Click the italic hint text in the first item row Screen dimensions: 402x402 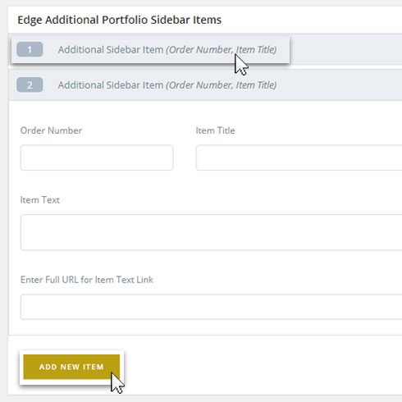(222, 50)
